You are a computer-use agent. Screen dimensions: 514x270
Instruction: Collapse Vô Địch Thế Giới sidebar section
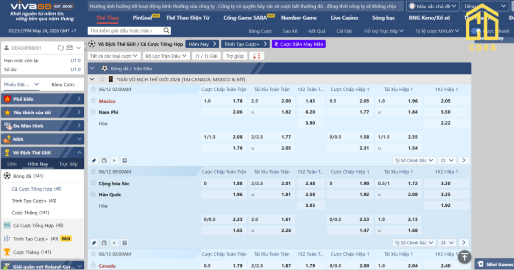click(79, 153)
